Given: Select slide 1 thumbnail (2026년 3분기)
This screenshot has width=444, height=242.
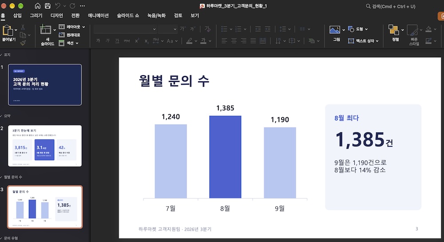Looking at the screenshot, I should click(45, 85).
